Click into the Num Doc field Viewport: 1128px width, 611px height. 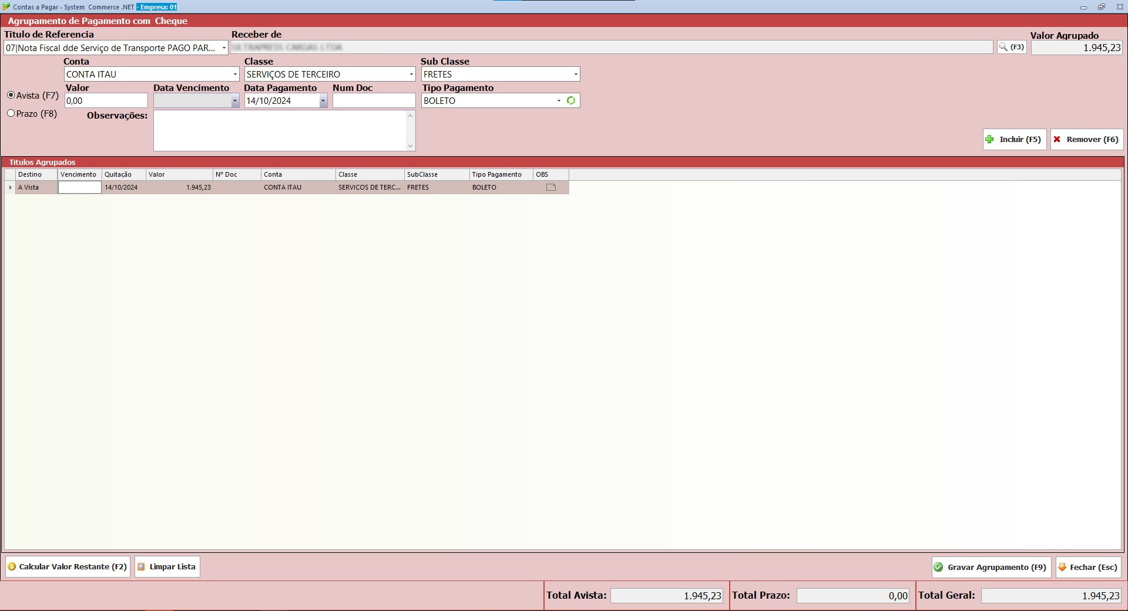[374, 101]
